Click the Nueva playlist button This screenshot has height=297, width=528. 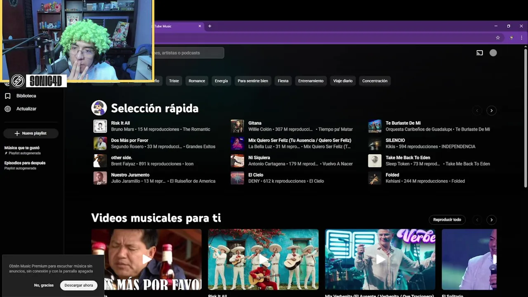pyautogui.click(x=31, y=133)
